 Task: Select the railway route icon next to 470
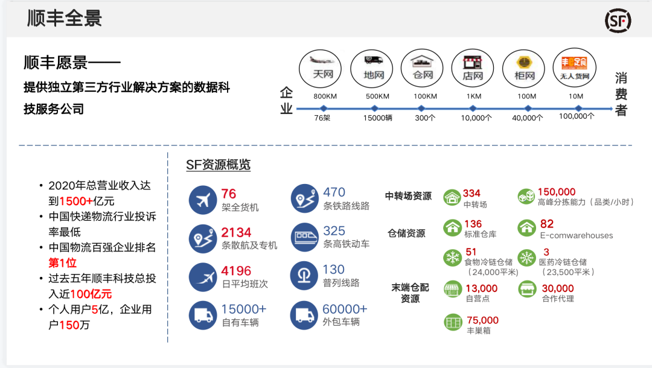[304, 197]
